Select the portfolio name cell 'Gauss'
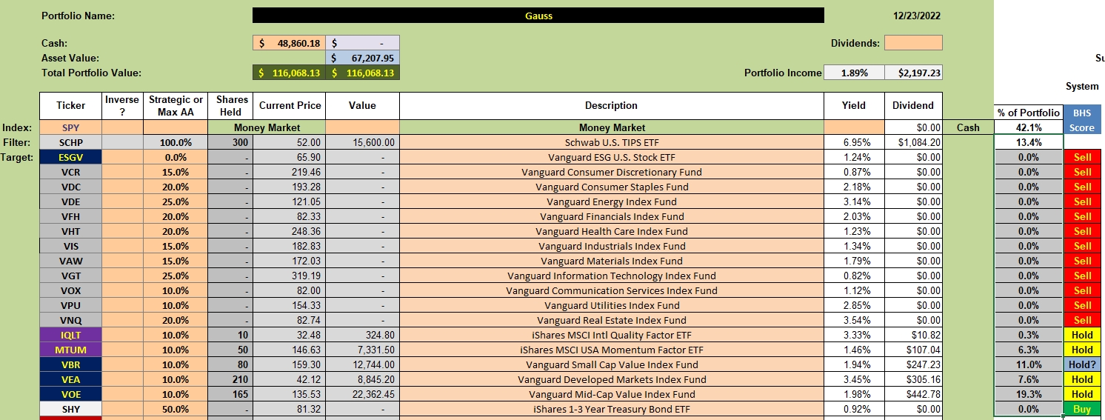Screen dimensions: 1105x420 (x=538, y=16)
